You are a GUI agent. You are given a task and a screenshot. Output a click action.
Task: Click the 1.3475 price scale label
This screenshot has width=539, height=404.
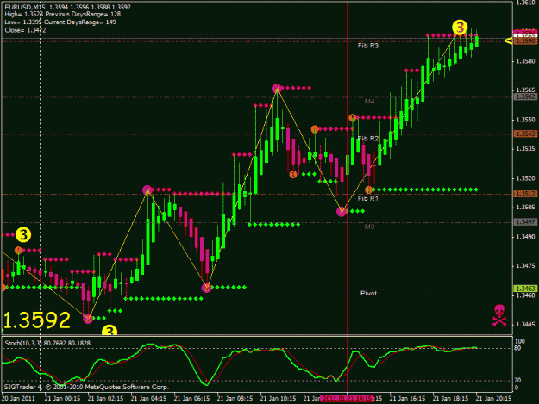tap(525, 266)
